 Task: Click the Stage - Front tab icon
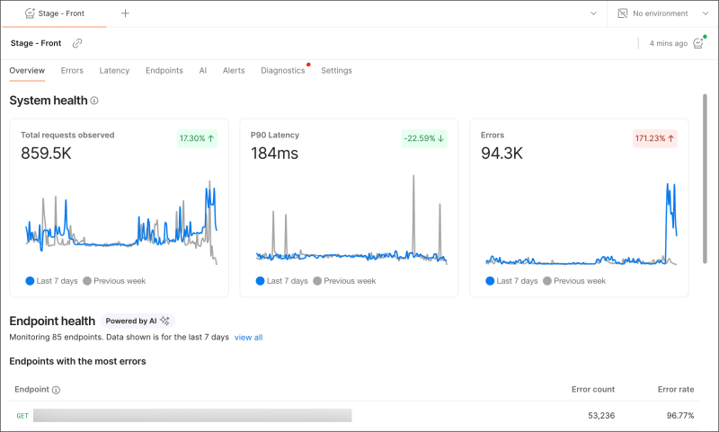tap(30, 13)
